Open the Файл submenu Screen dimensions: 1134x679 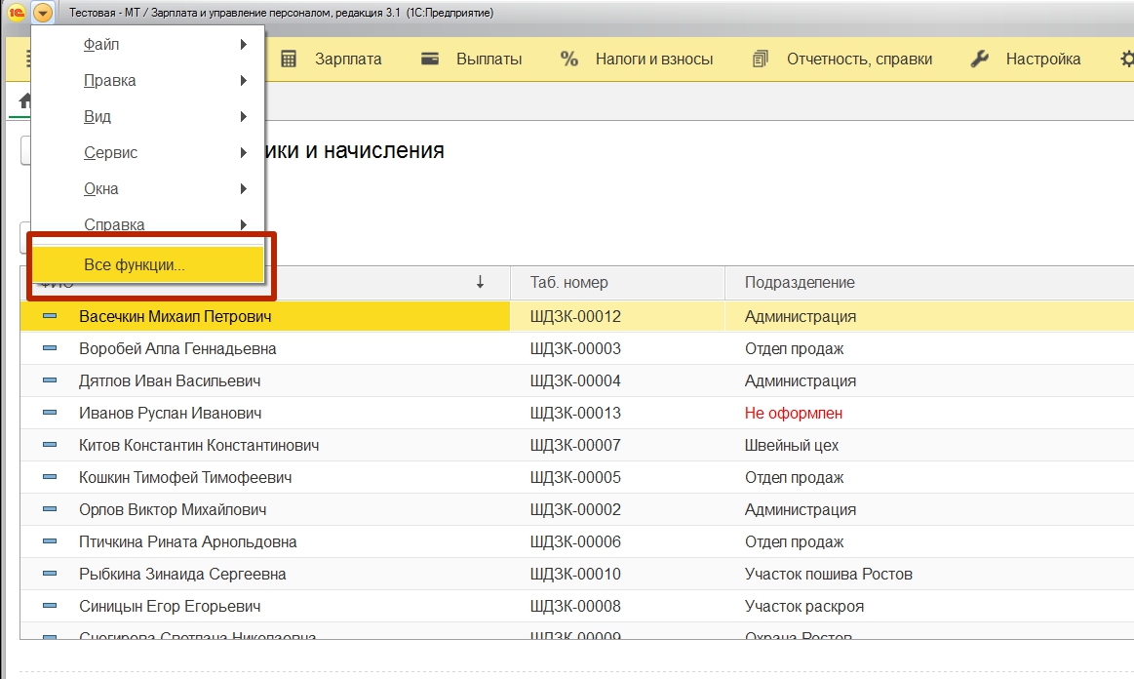click(x=148, y=44)
